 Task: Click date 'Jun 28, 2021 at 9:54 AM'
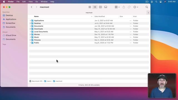pos(104,26)
